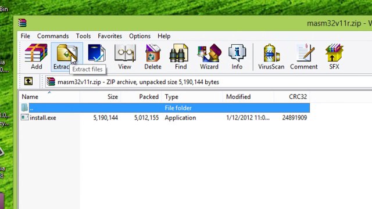Click the install.exe file icon

(24, 117)
